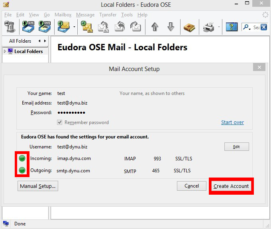Click the Next message down arrow
Screen dimensions: 271x229
pyautogui.click(x=171, y=27)
